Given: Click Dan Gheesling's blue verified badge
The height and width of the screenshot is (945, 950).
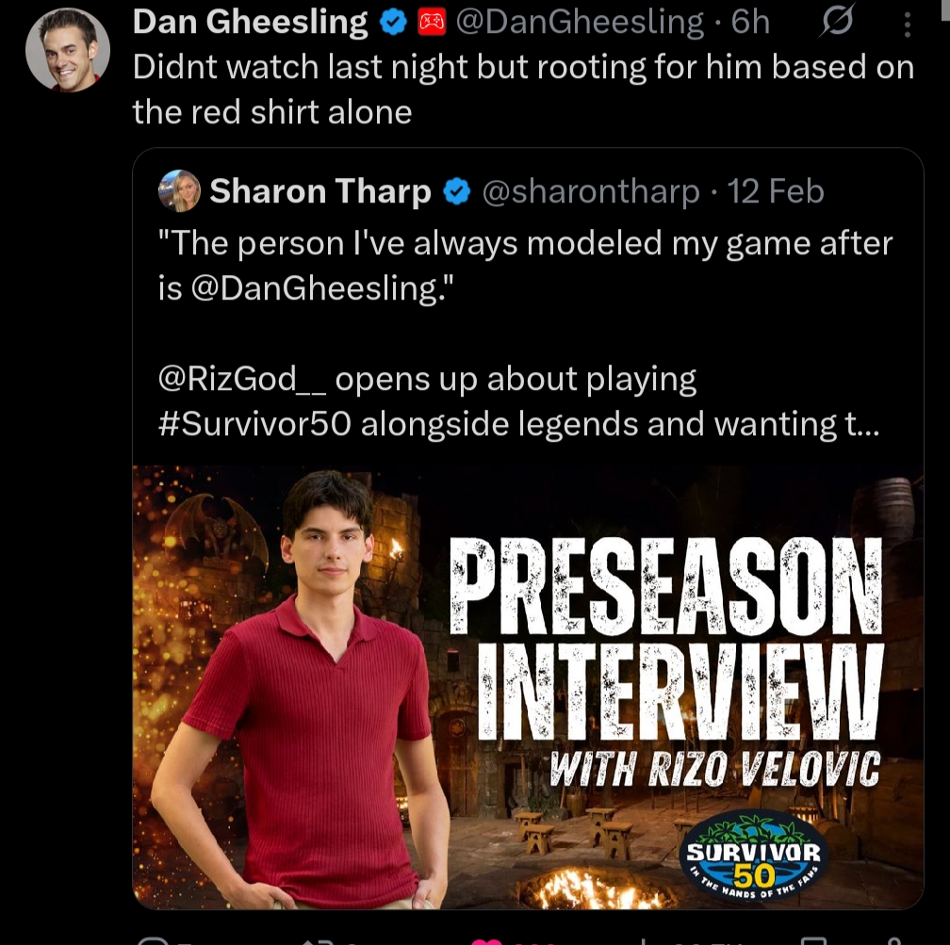Looking at the screenshot, I should pyautogui.click(x=393, y=23).
